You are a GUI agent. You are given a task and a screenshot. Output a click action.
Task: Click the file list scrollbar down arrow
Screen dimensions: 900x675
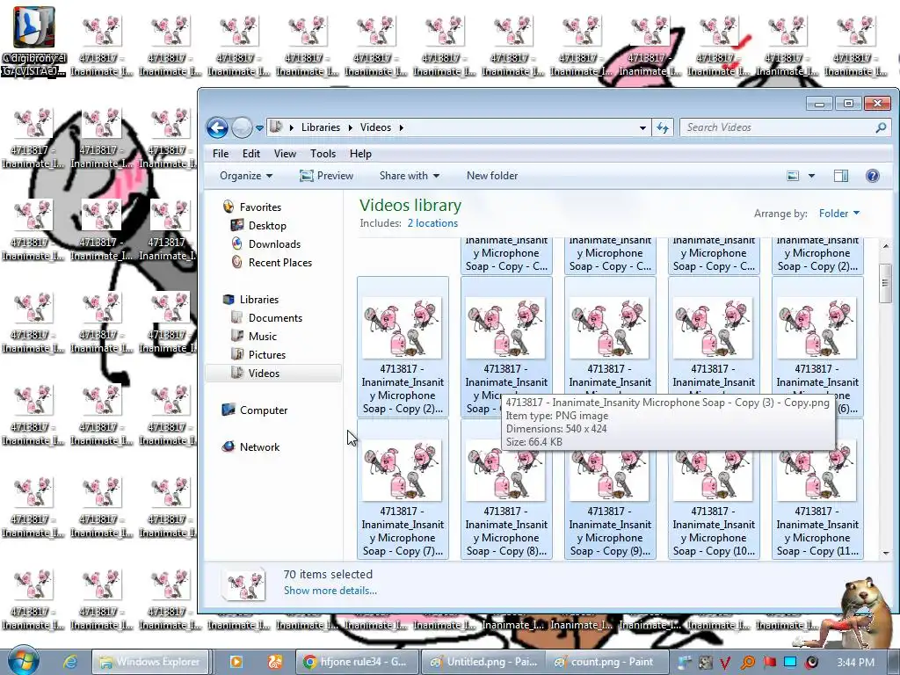coord(886,554)
